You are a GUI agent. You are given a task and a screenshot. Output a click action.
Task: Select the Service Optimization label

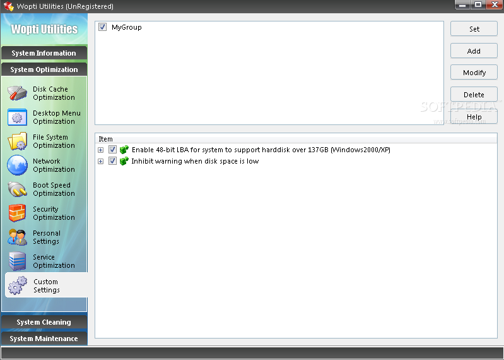coord(54,261)
